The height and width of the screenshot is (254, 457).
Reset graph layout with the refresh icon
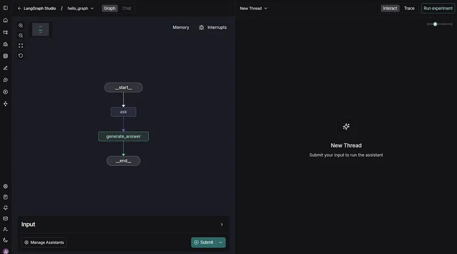pos(21,55)
